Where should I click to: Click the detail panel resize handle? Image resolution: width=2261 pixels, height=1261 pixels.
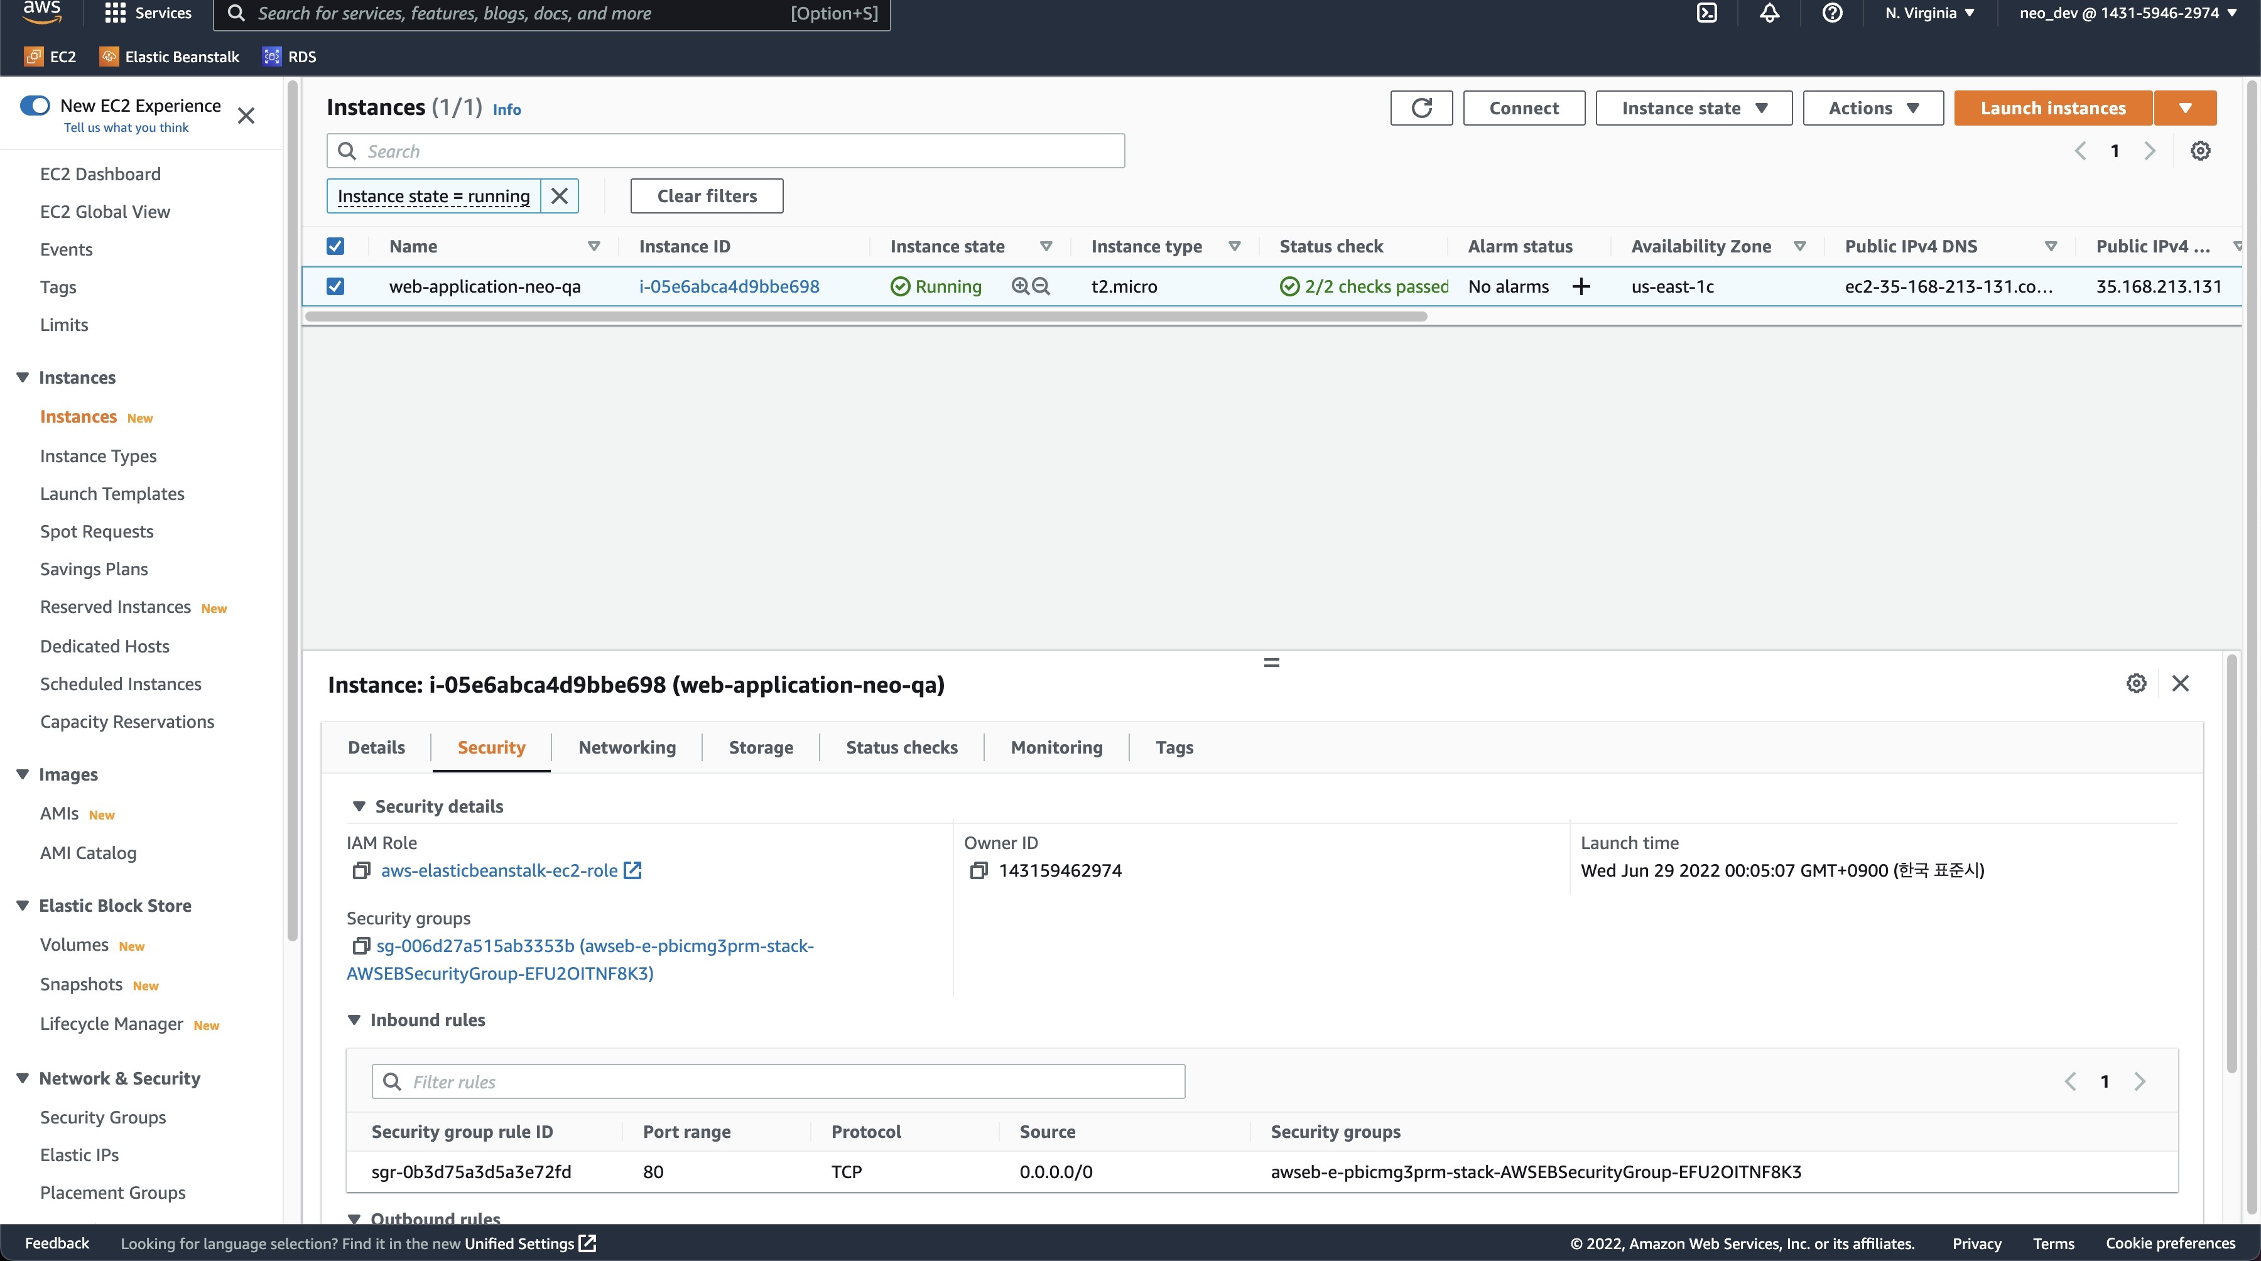pos(1272,663)
